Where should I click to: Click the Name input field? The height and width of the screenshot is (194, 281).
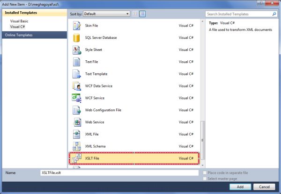pos(119,172)
